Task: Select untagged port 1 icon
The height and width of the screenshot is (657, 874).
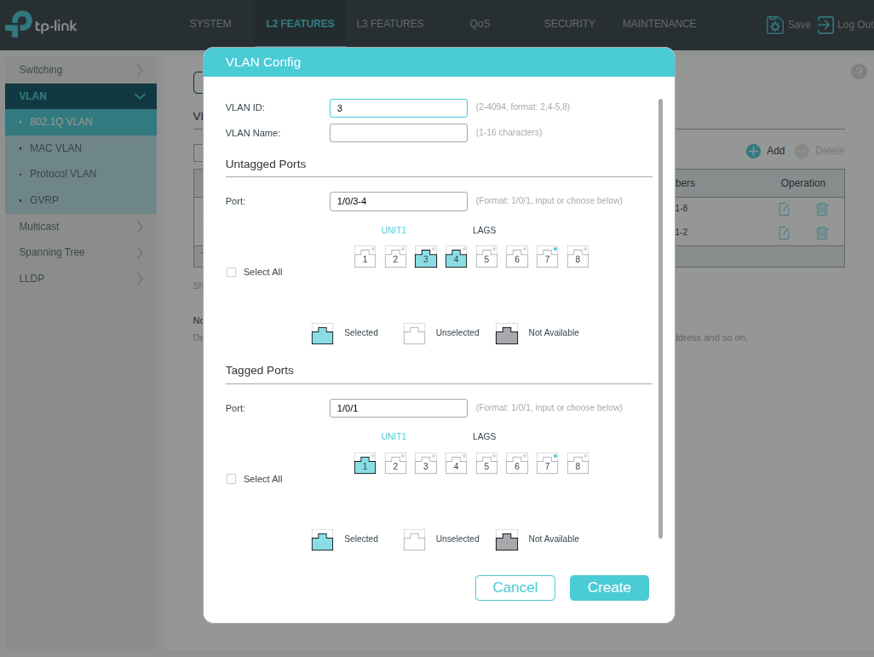Action: pos(365,257)
